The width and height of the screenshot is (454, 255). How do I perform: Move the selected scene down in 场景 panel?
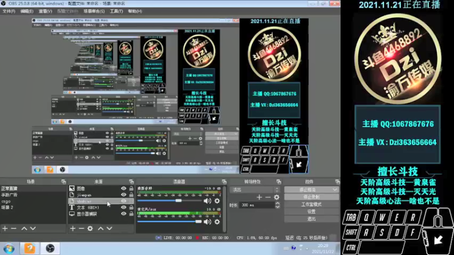tap(33, 228)
